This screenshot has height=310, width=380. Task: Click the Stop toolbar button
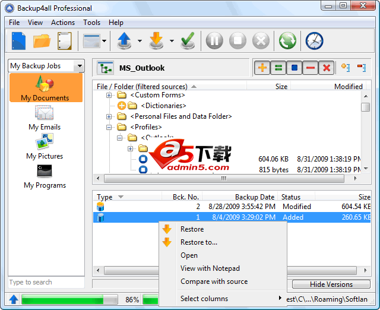pyautogui.click(x=237, y=40)
